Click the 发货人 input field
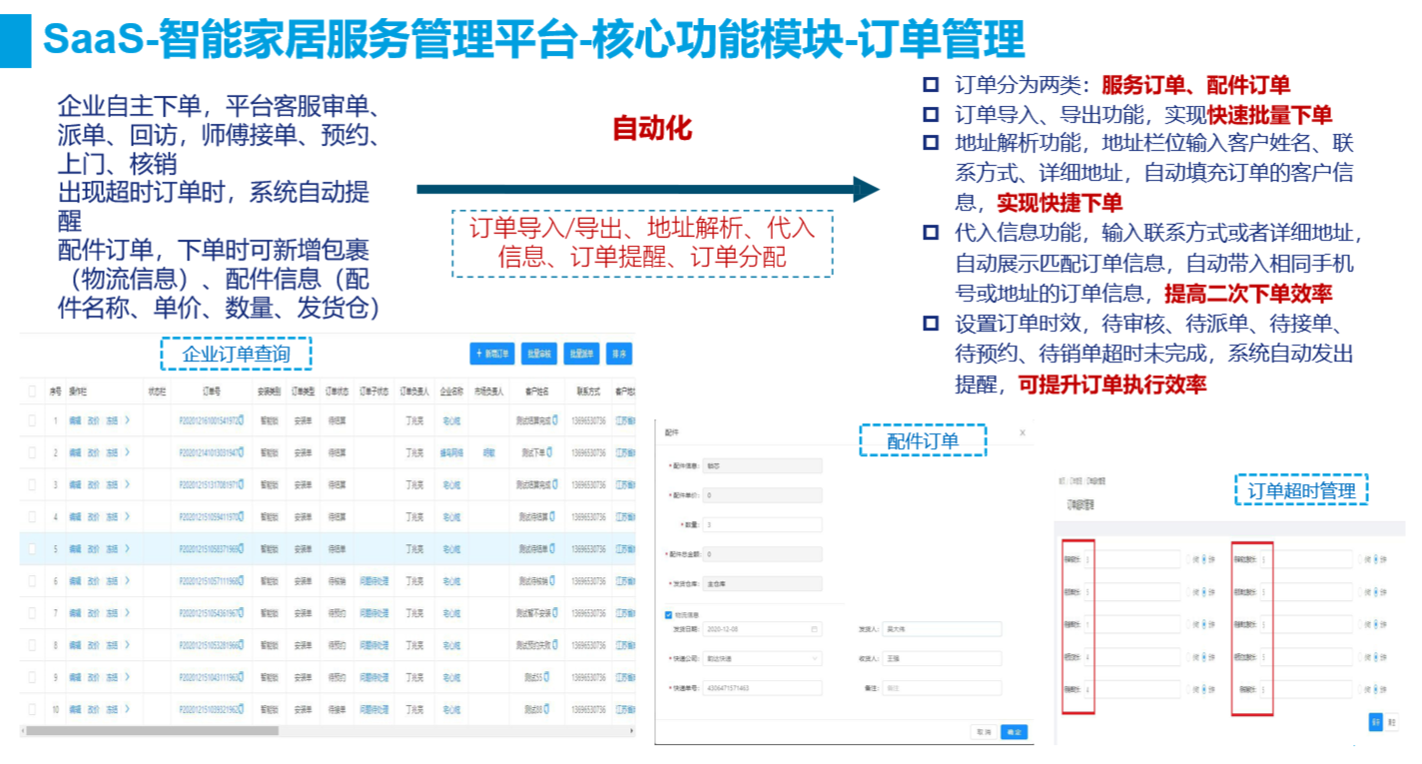Image resolution: width=1422 pixels, height=764 pixels. [x=942, y=629]
